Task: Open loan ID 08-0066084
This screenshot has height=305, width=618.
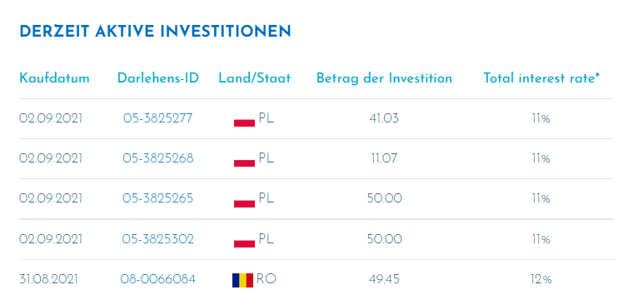Action: pyautogui.click(x=157, y=280)
